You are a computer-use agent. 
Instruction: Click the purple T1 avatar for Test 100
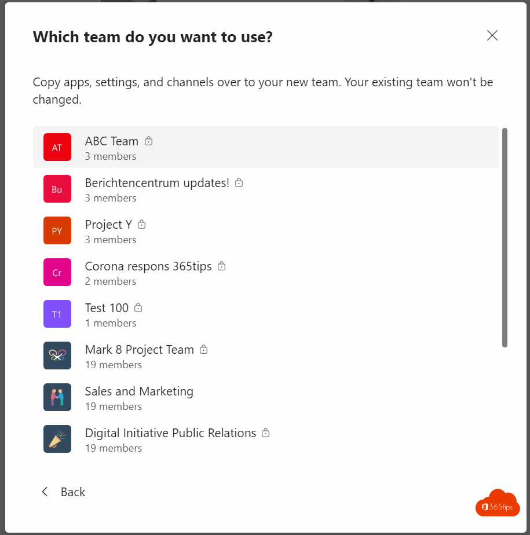(57, 314)
